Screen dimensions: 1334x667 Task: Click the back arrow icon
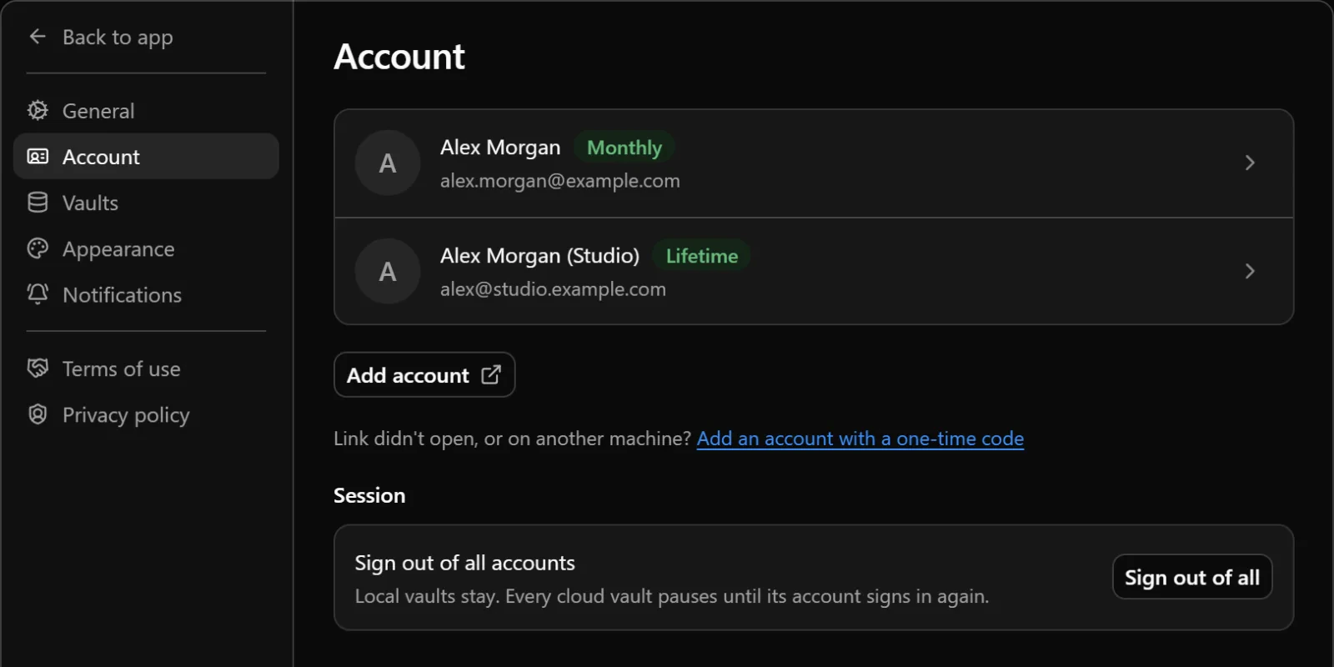[38, 37]
